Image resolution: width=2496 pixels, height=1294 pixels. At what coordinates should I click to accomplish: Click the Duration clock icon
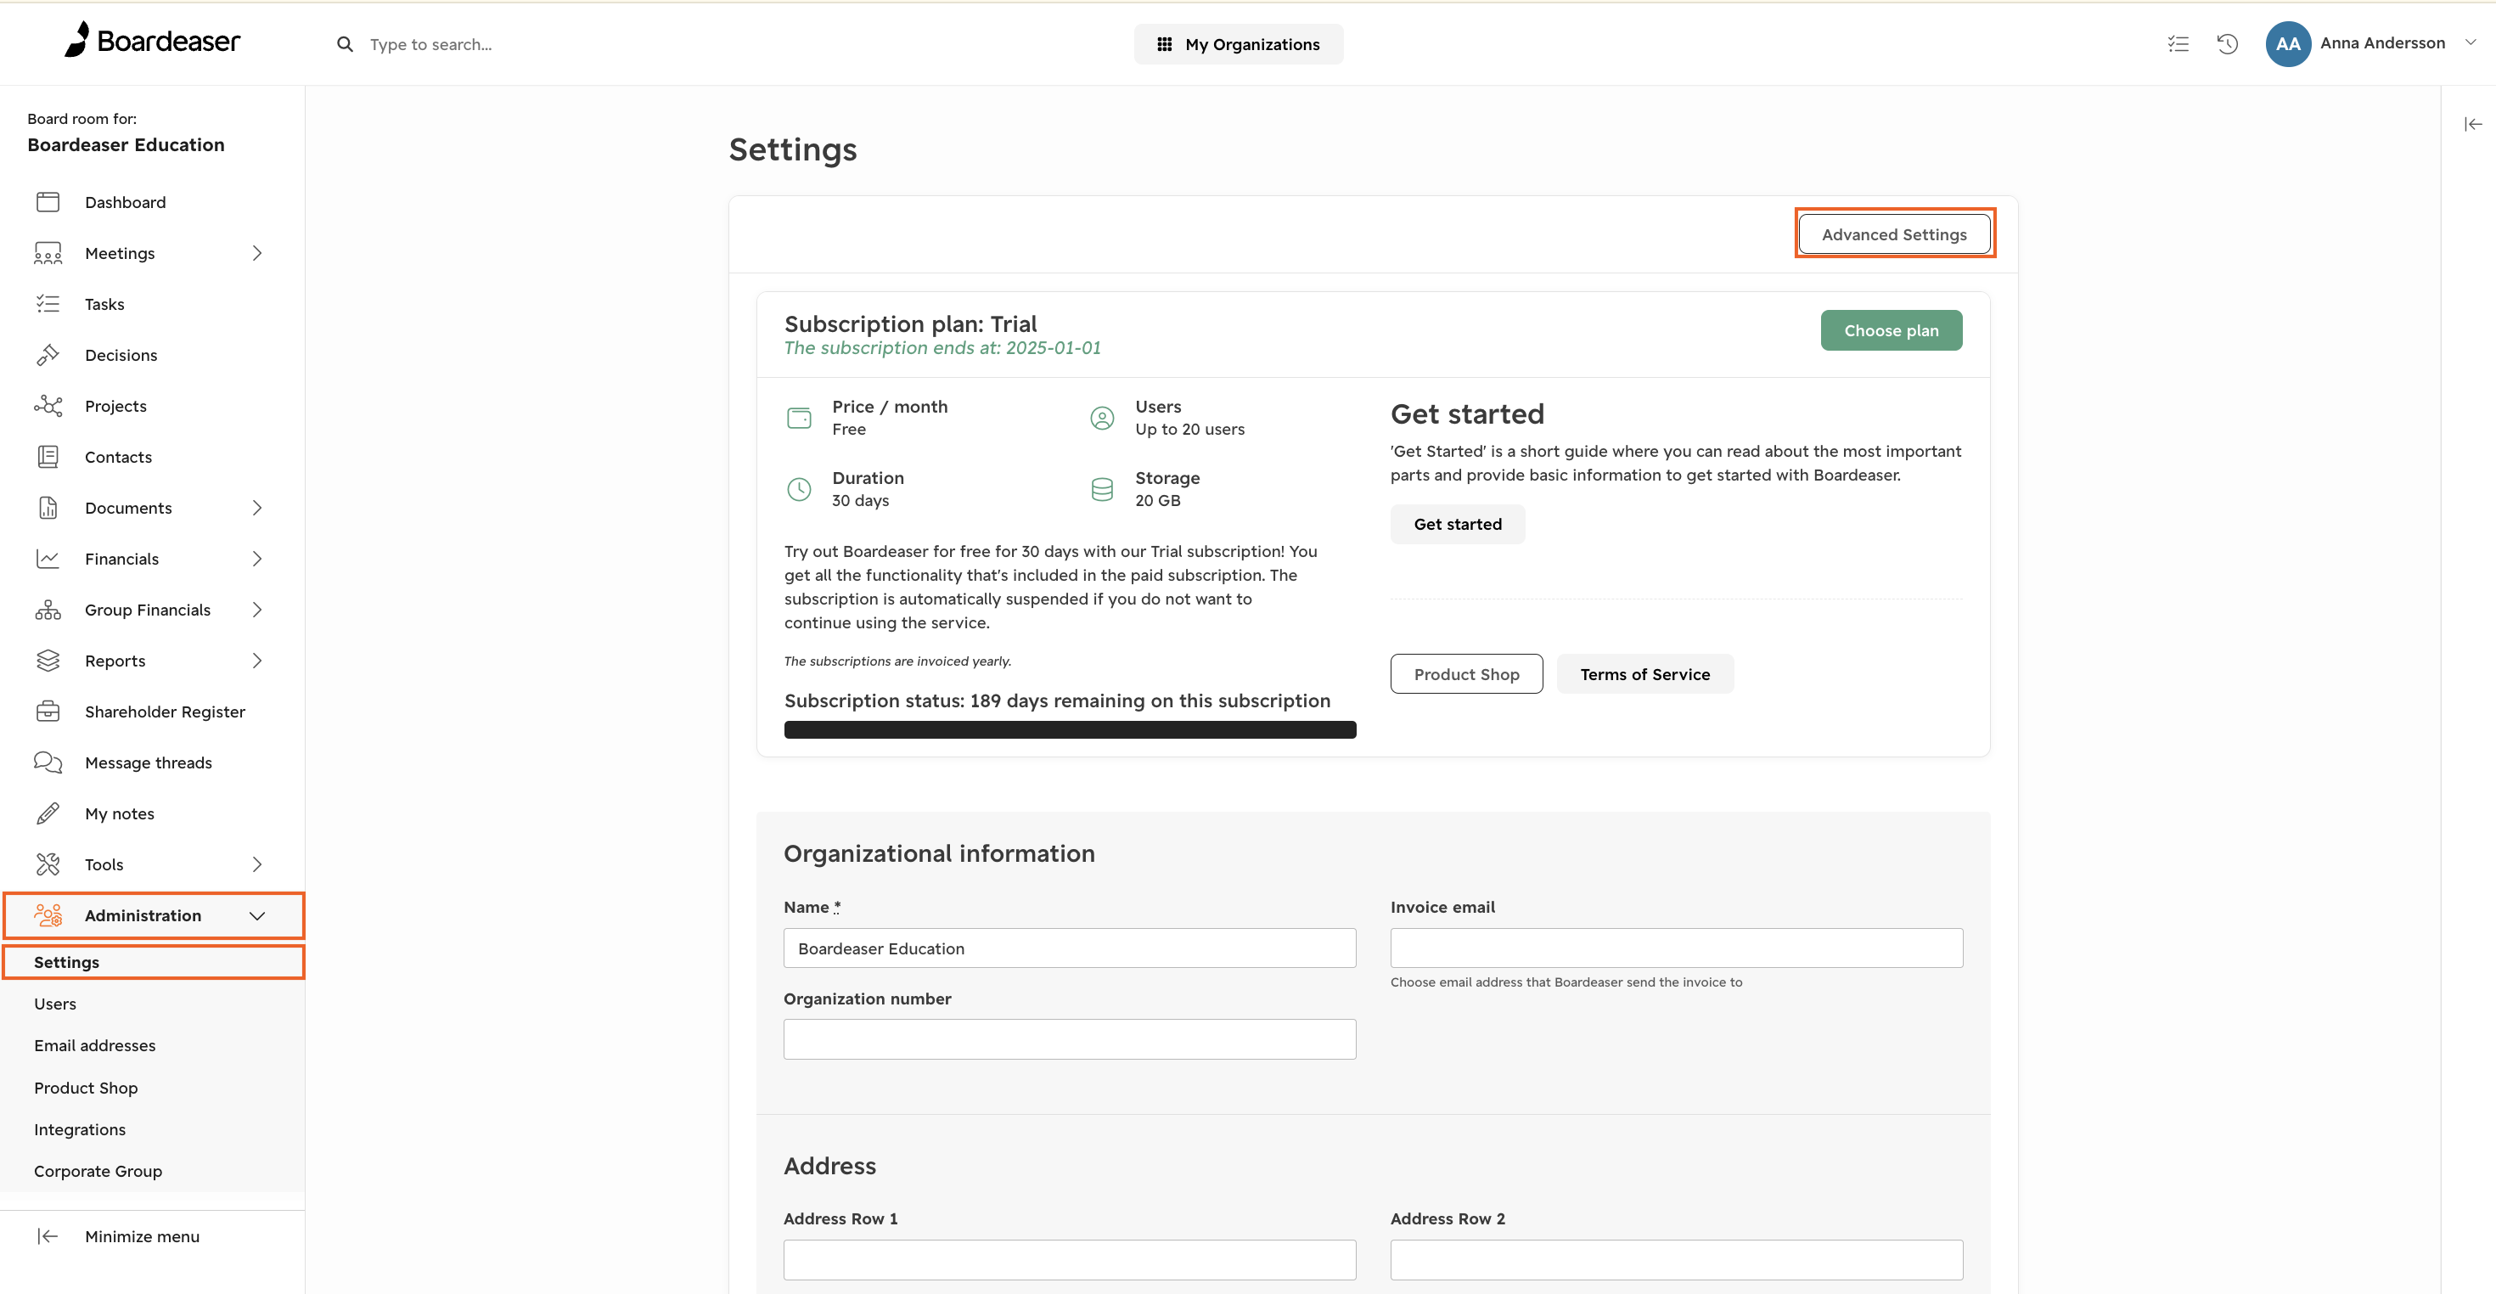798,489
